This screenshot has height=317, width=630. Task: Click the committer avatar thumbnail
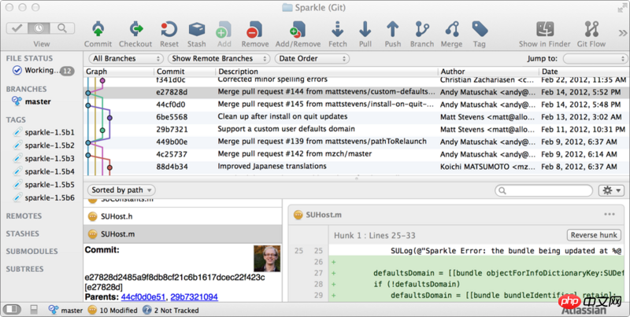click(267, 259)
